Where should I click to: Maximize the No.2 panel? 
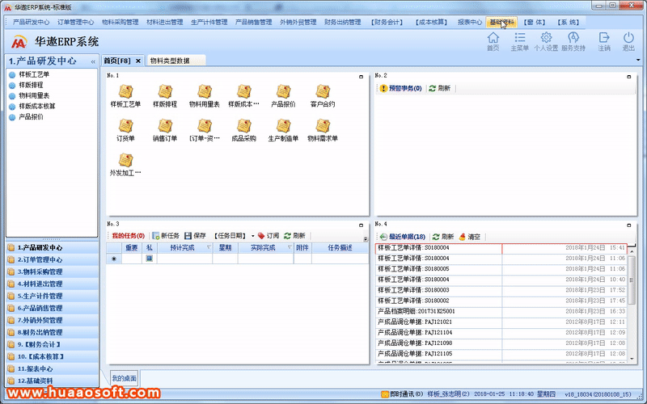[x=629, y=77]
